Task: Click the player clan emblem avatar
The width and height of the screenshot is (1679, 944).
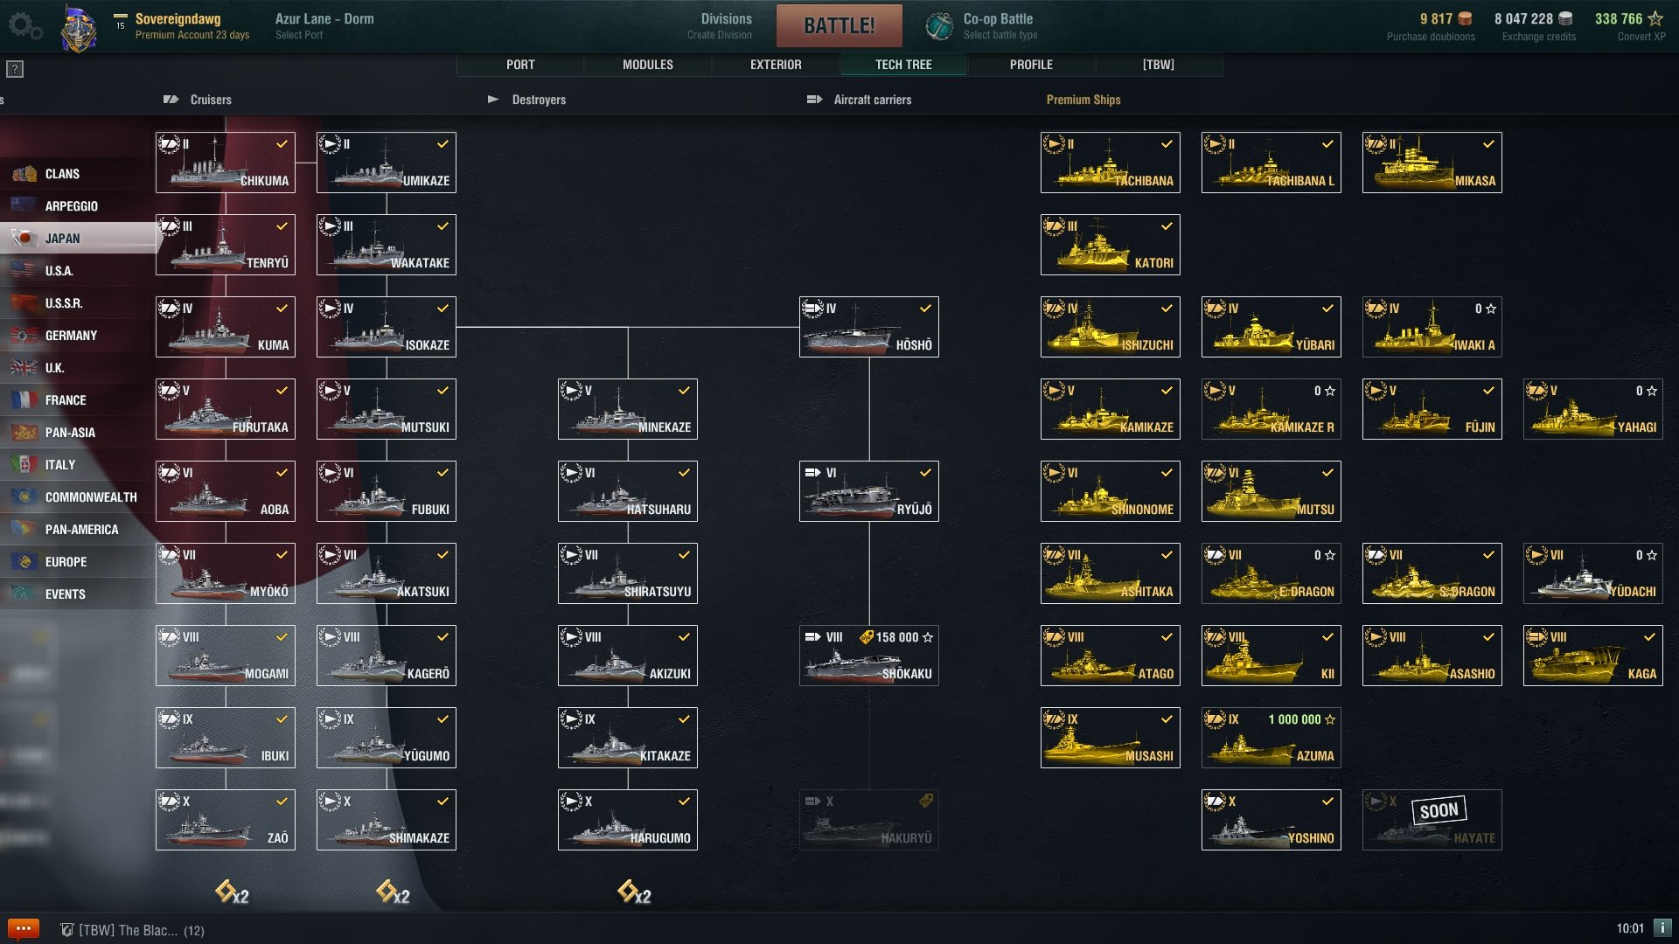Action: click(x=78, y=27)
